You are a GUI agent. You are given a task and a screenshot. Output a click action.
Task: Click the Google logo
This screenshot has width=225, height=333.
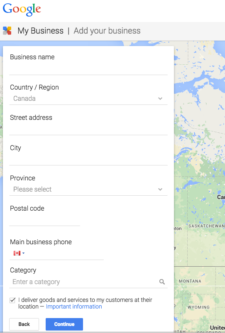(x=22, y=10)
